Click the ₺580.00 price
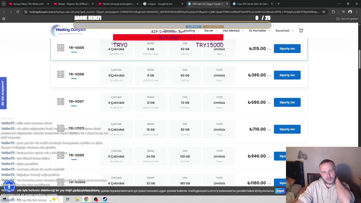Image resolution: width=361 pixels, height=203 pixels. point(257,102)
